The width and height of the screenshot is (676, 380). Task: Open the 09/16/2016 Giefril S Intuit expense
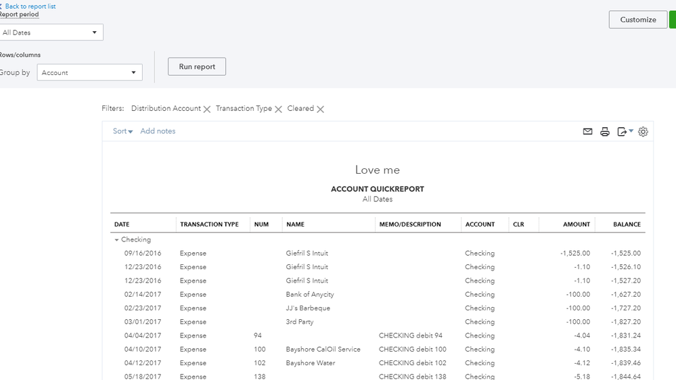click(307, 254)
